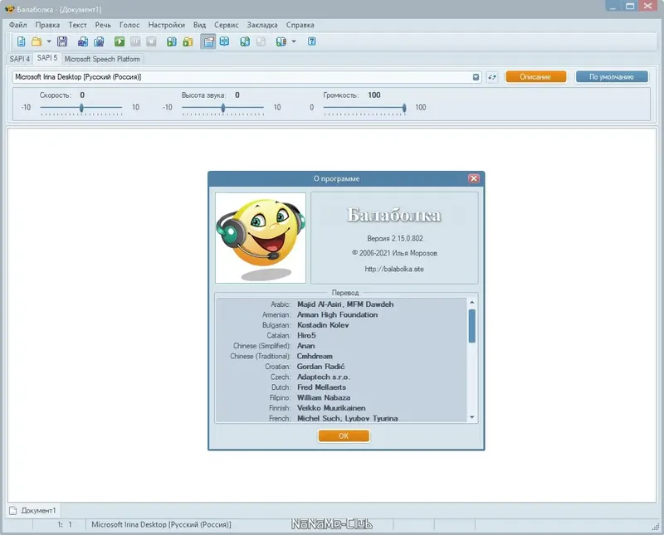This screenshot has height=535, width=664.
Task: Start reading aloud with green play icon
Action: (x=120, y=41)
